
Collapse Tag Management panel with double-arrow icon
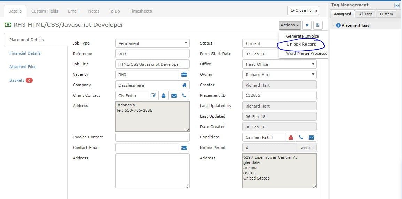click(x=397, y=5)
